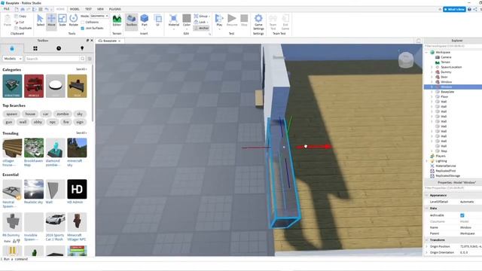
Task: Click the red move-axis arrow handle
Action: tap(314, 147)
